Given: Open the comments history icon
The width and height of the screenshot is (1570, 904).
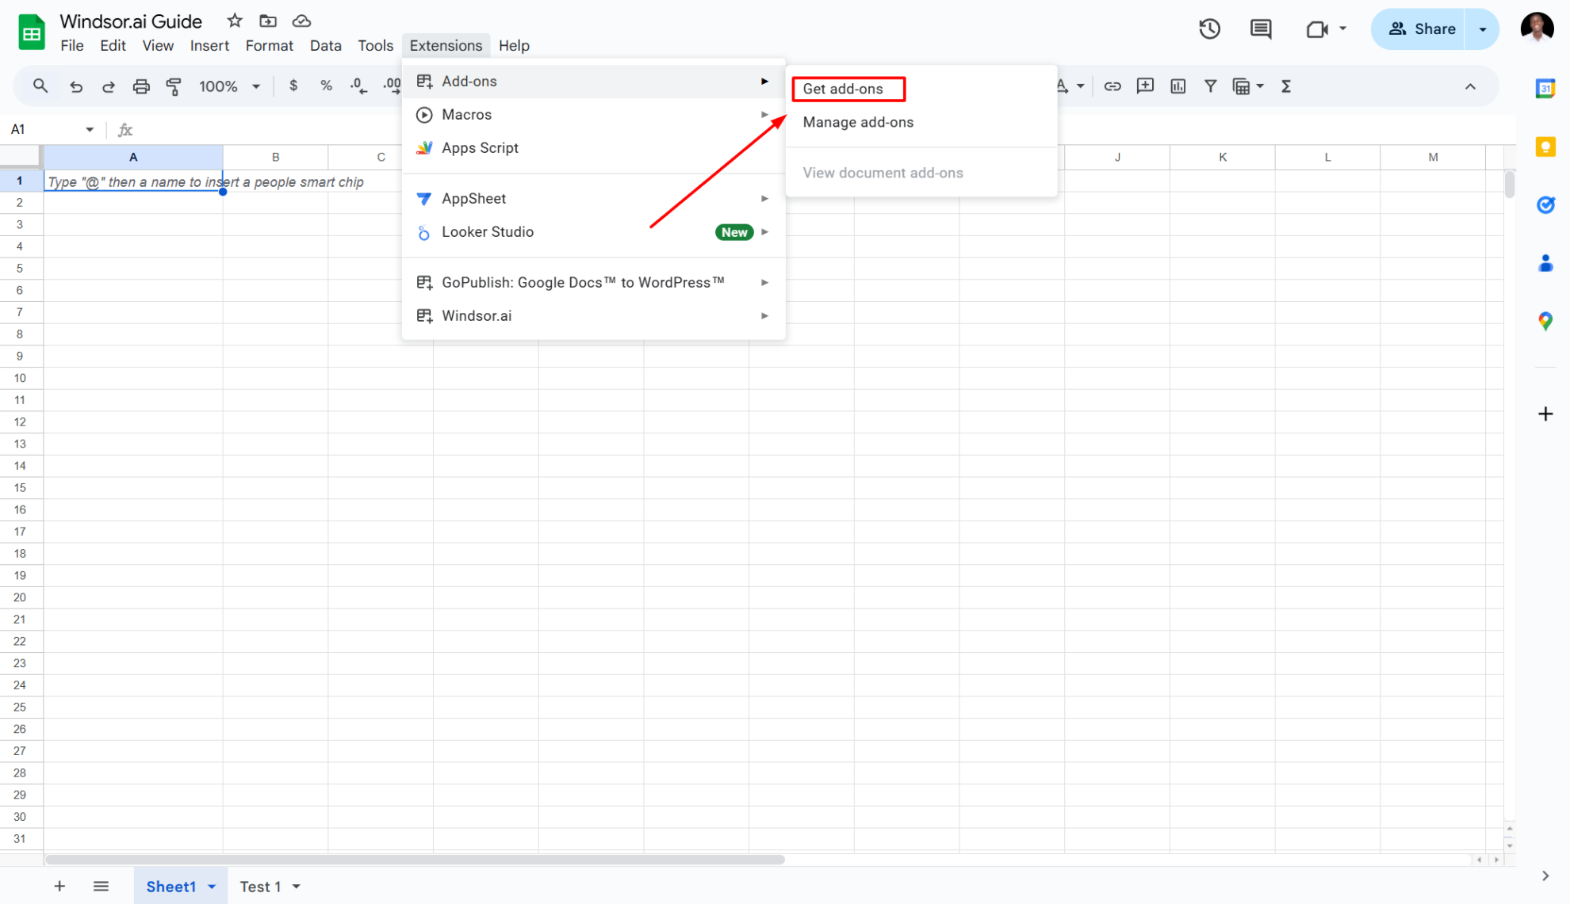Looking at the screenshot, I should coord(1261,29).
